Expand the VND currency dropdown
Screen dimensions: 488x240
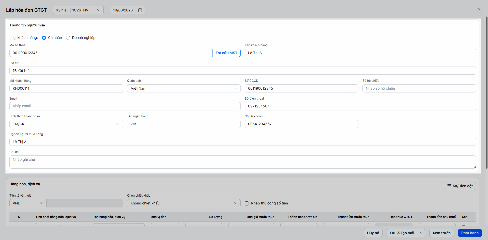click(x=28, y=203)
